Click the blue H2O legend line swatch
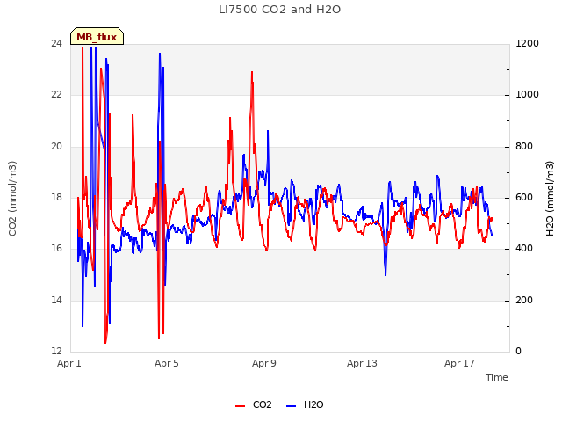Viewport: 562px width, 422px height. click(x=291, y=406)
